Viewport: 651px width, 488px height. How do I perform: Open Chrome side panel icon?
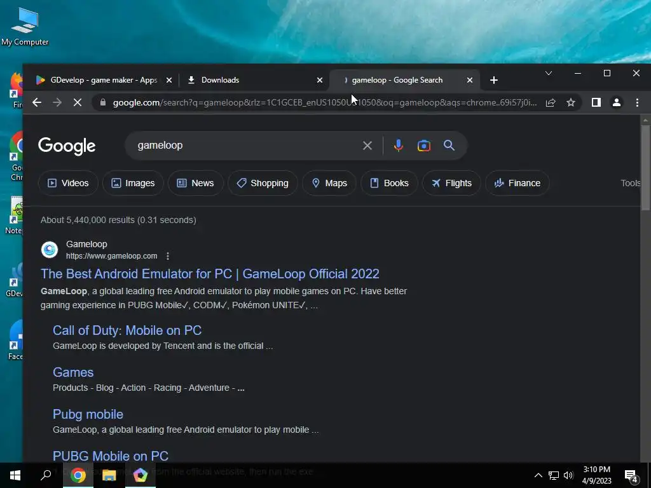point(596,102)
